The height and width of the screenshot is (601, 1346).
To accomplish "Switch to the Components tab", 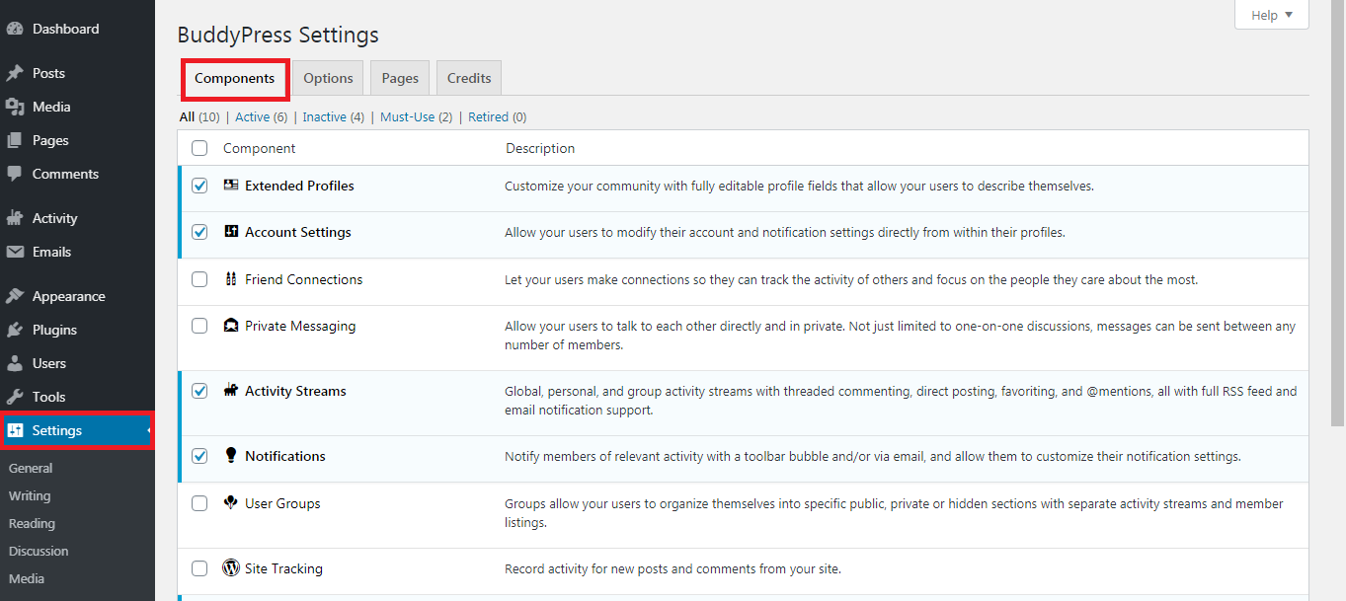I will pos(234,78).
